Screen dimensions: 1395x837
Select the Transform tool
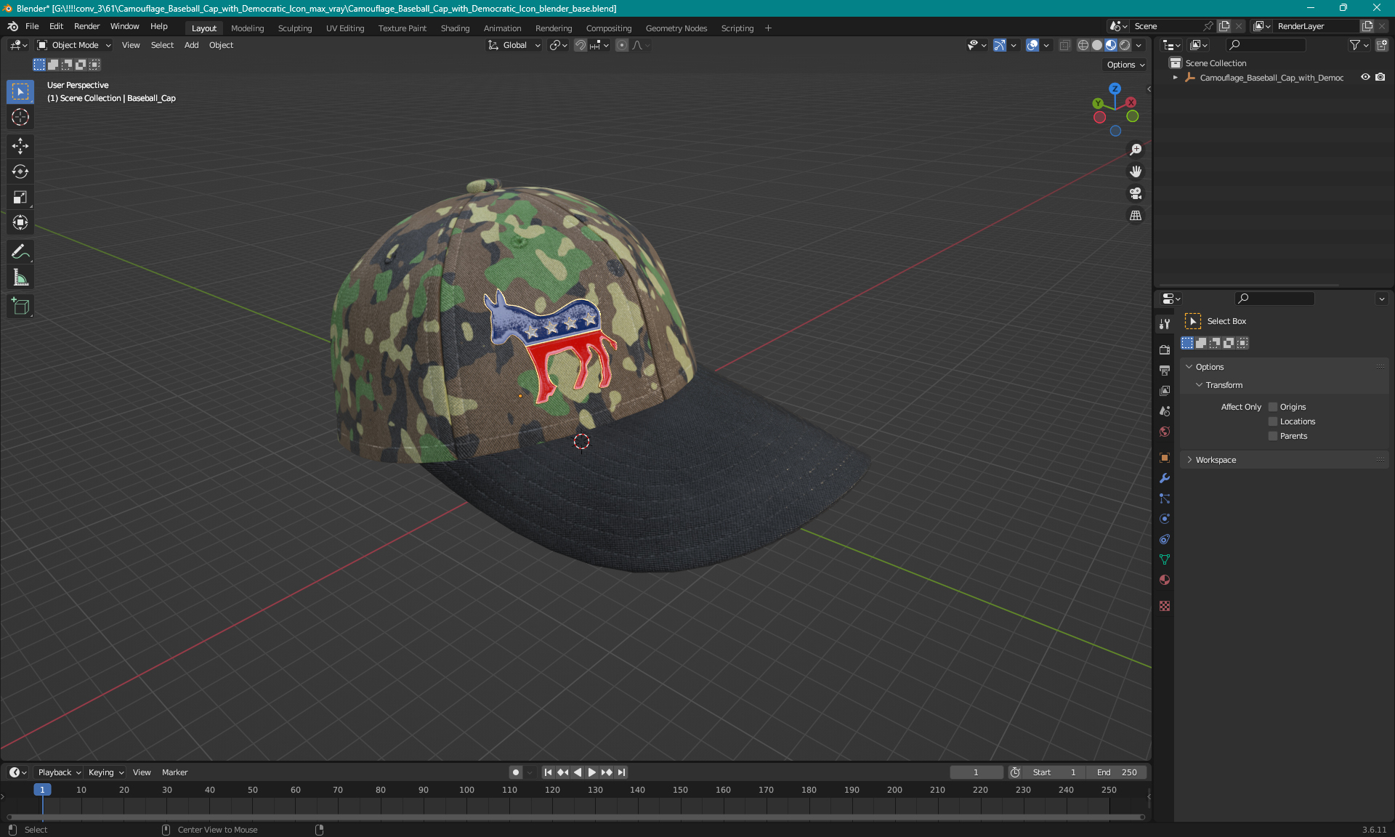click(x=20, y=222)
